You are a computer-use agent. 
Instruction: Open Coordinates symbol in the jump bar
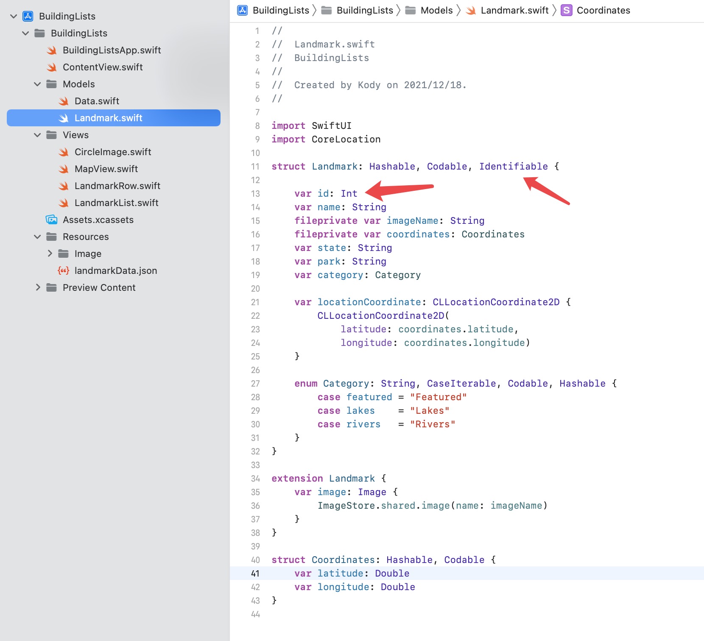tap(603, 10)
